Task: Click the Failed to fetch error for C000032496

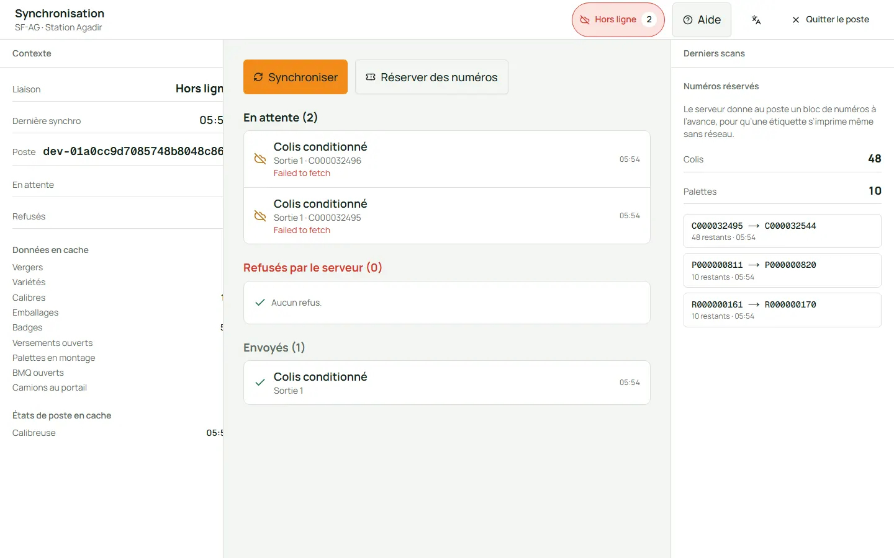Action: click(302, 173)
